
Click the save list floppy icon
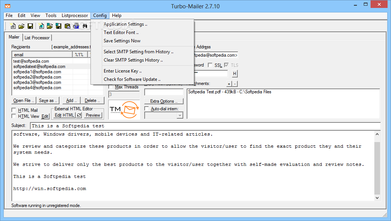click(x=59, y=26)
